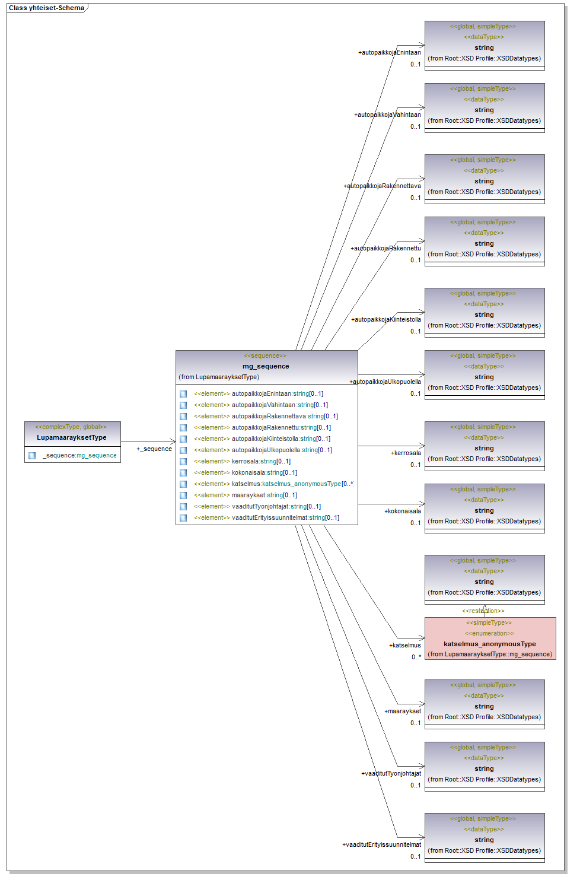Select the Class yhteiset-Schema diagram title tab
Viewport: 580px width, 883px height.
tap(46, 8)
